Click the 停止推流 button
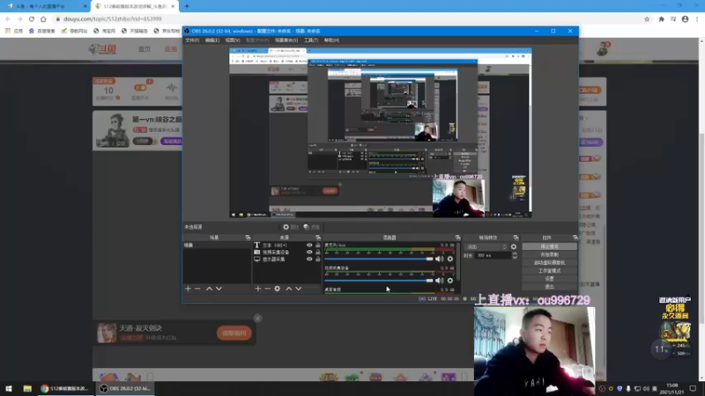This screenshot has width=705, height=396. pos(549,246)
